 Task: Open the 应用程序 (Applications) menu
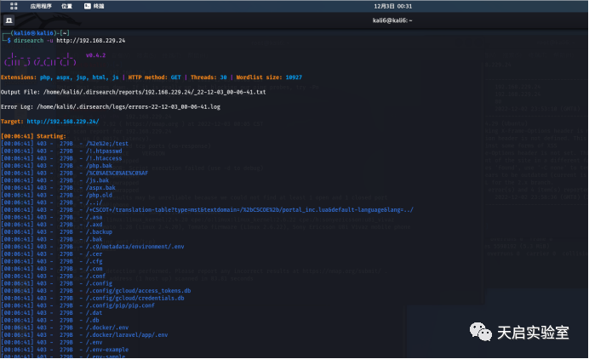pos(41,6)
